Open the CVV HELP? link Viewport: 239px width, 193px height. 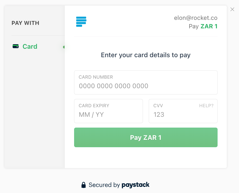(206, 106)
